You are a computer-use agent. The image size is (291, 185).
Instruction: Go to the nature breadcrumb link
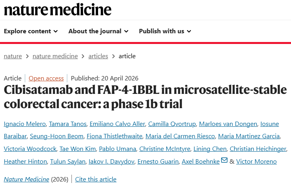(x=13, y=56)
